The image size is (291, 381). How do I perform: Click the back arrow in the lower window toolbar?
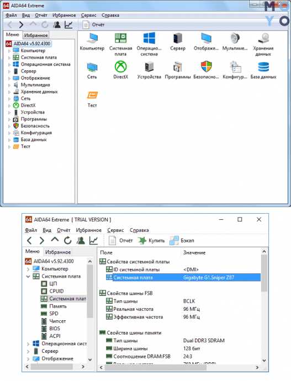29,241
